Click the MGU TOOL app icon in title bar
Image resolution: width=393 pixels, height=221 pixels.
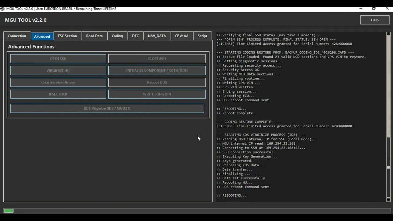(3, 9)
